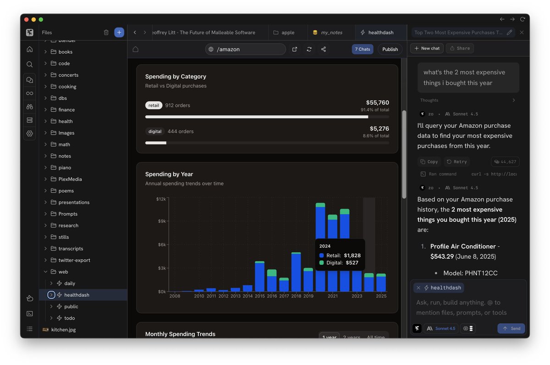This screenshot has width=550, height=365.
Task: Switch to the apple tab
Action: [288, 33]
